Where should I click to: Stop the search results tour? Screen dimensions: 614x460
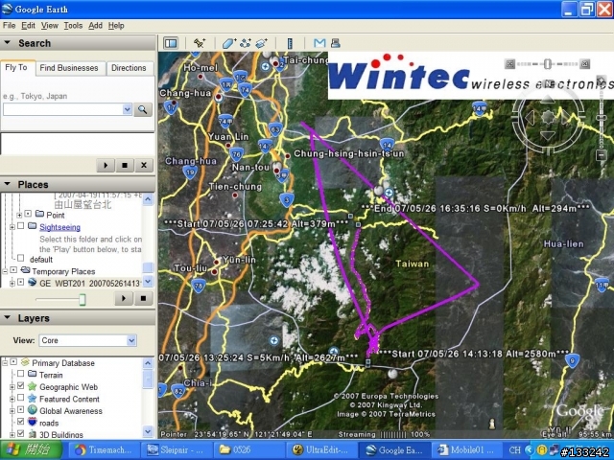125,165
